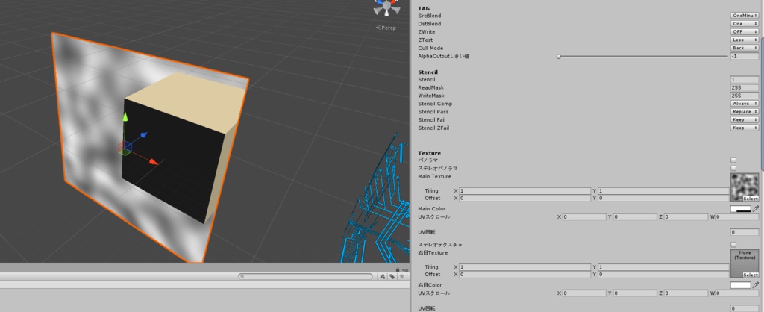The height and width of the screenshot is (312, 764).
Task: Click the ReadMask value field
Action: (745, 87)
